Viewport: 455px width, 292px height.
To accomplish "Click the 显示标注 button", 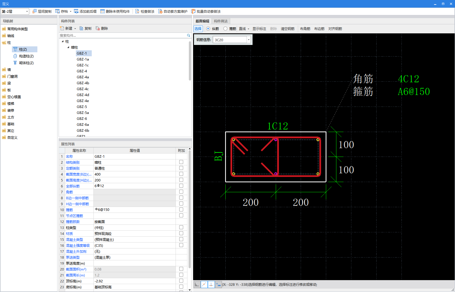I will [x=259, y=29].
